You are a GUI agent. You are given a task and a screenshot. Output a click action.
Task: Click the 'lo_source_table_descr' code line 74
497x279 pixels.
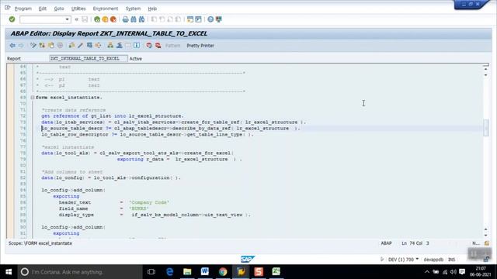tap(171, 129)
